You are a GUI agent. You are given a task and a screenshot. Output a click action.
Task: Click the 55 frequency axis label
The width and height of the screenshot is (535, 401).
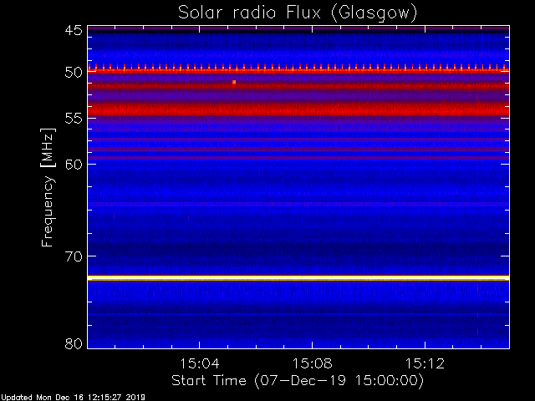click(74, 119)
